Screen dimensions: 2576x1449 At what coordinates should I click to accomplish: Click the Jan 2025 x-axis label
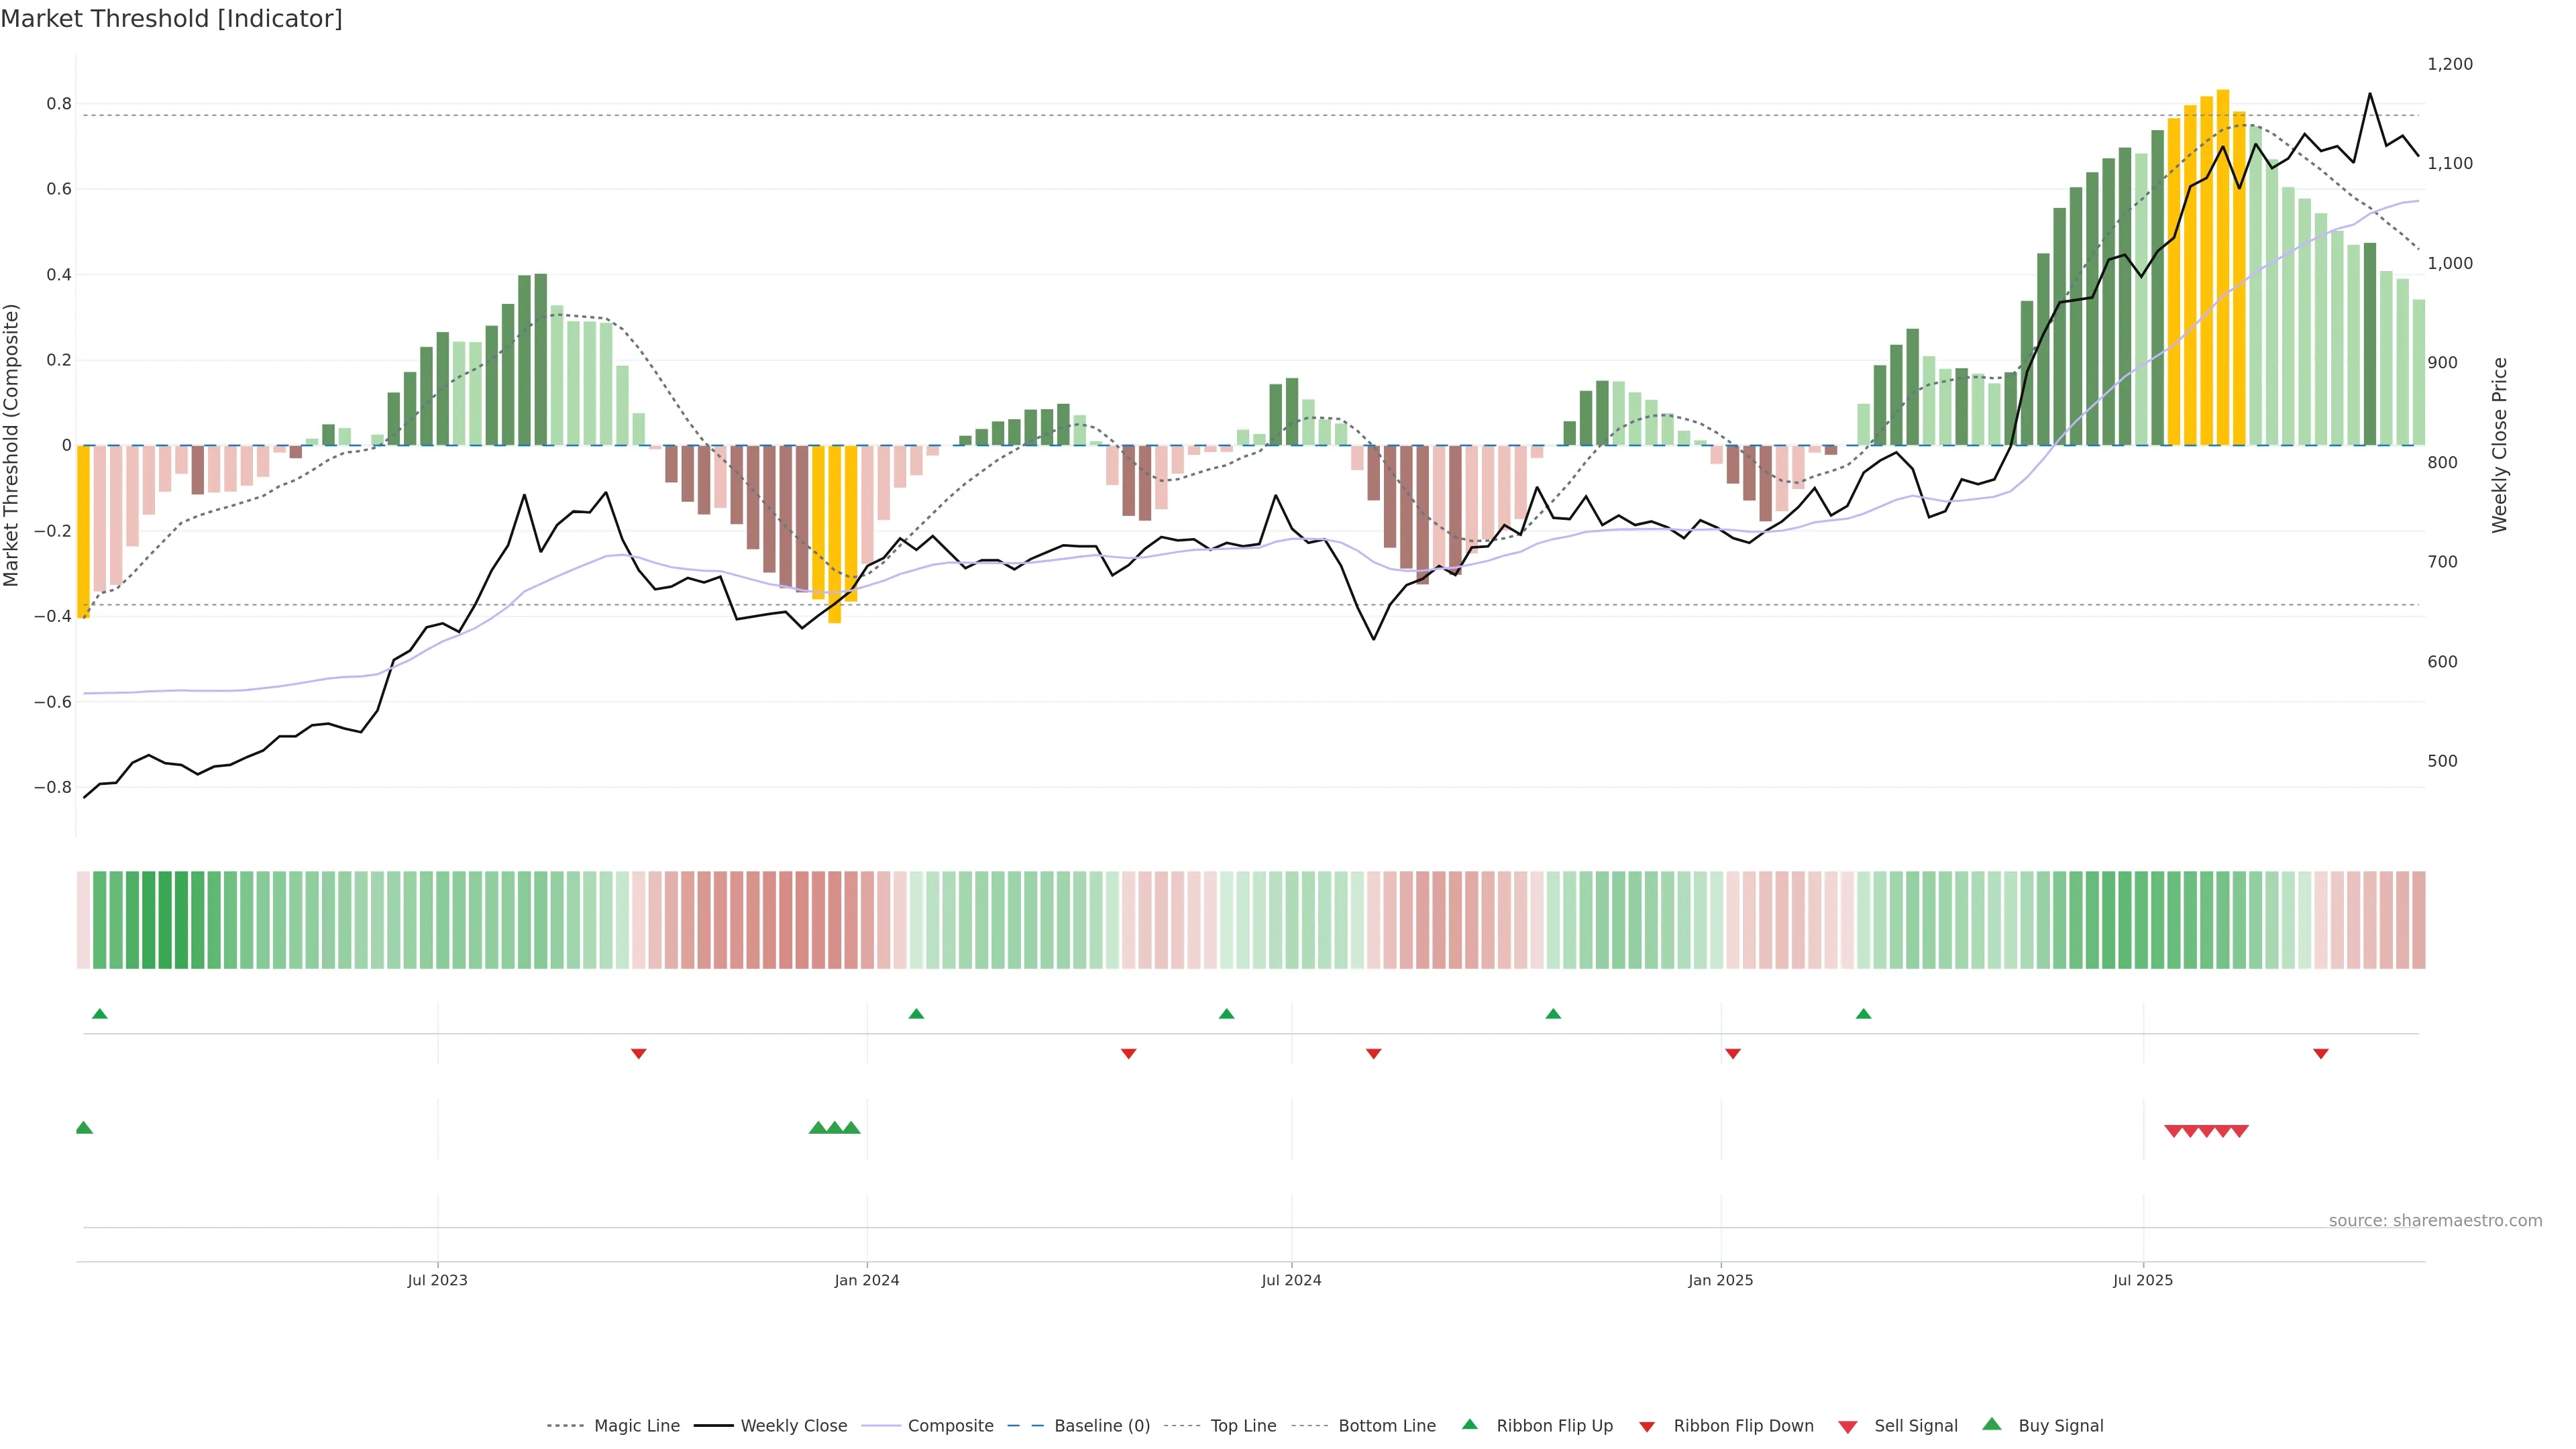[1720, 1280]
